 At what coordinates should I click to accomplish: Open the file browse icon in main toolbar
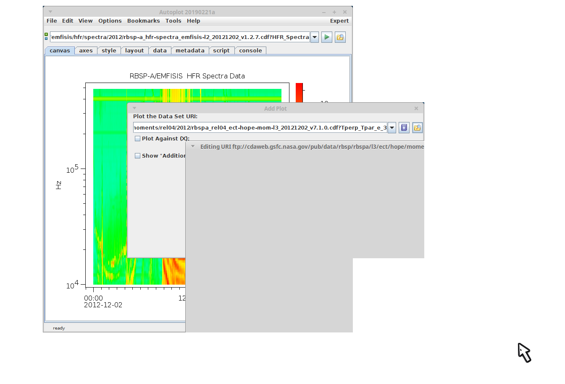(340, 37)
